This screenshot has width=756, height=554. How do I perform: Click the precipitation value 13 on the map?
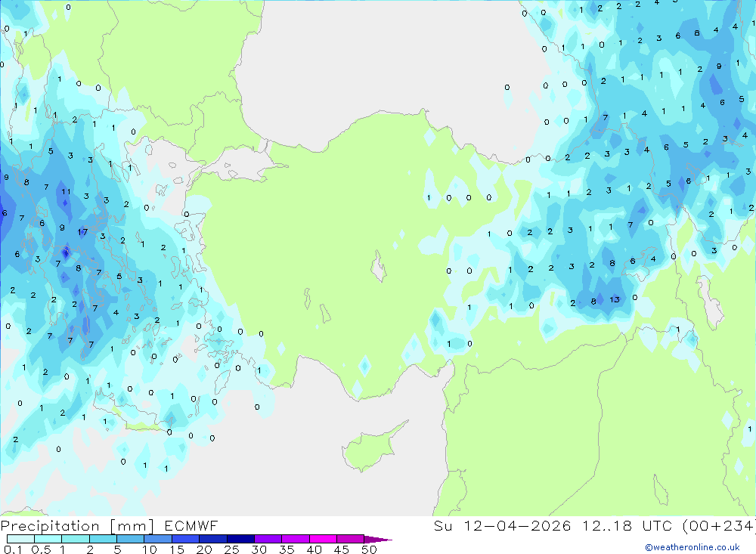pyautogui.click(x=614, y=299)
